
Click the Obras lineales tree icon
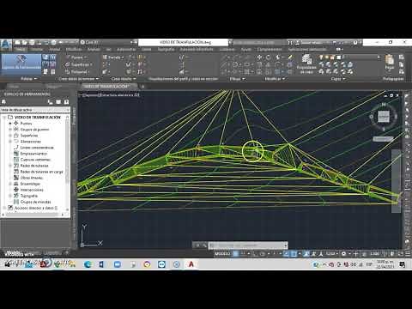16,178
